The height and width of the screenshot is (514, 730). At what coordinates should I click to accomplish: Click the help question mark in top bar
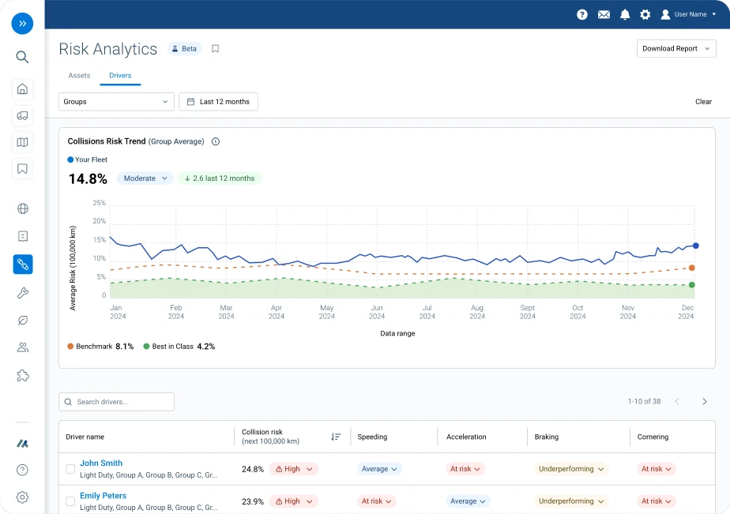pos(582,14)
